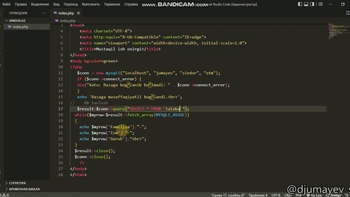
Task: Open the customize layout icon
Action: pos(320,4)
